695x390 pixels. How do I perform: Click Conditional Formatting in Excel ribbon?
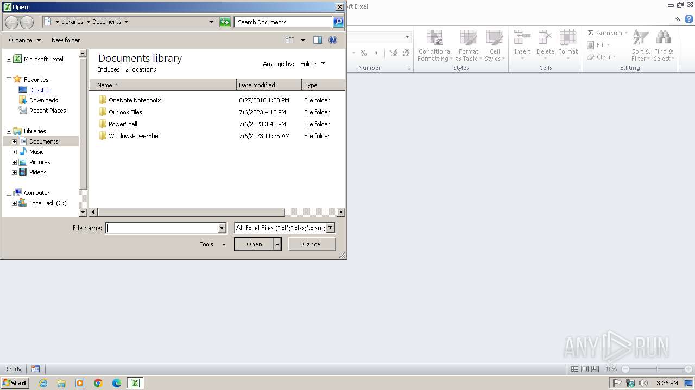[x=435, y=45]
